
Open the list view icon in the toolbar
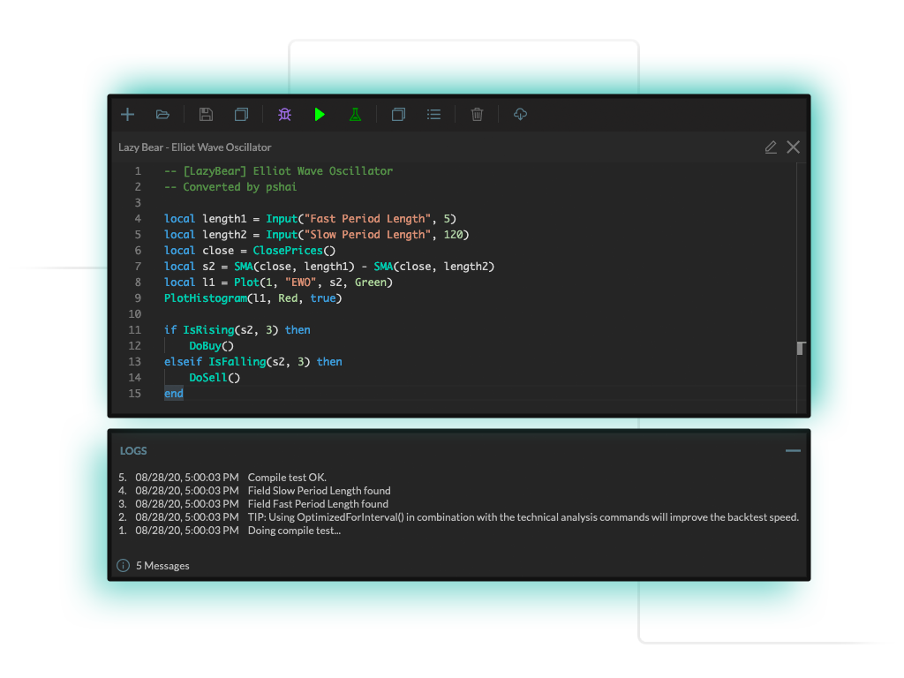433,114
